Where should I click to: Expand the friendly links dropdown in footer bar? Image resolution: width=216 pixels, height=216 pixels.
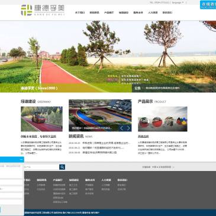point(163,167)
